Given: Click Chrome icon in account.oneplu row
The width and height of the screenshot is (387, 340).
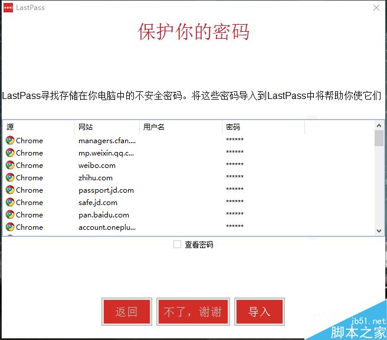Looking at the screenshot, I should click(x=10, y=227).
